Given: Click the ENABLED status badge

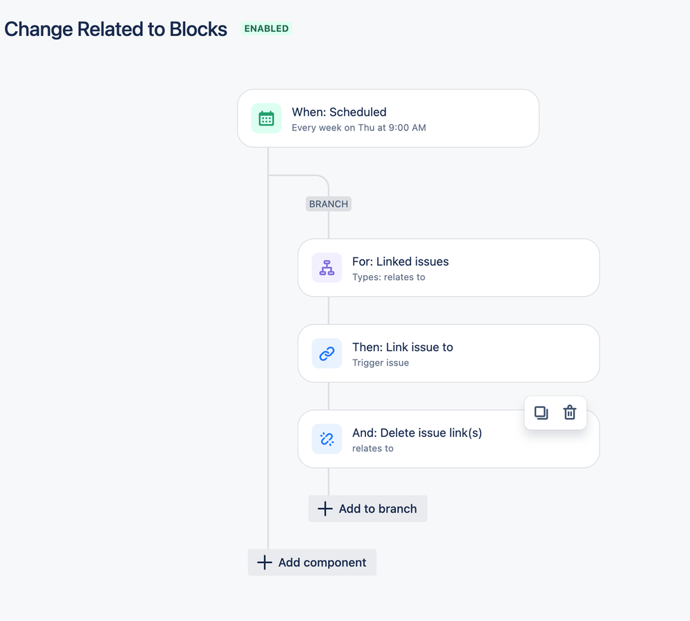Looking at the screenshot, I should [x=267, y=29].
